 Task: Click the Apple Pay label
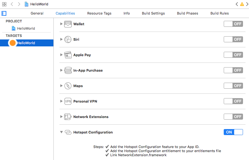tap(82, 55)
